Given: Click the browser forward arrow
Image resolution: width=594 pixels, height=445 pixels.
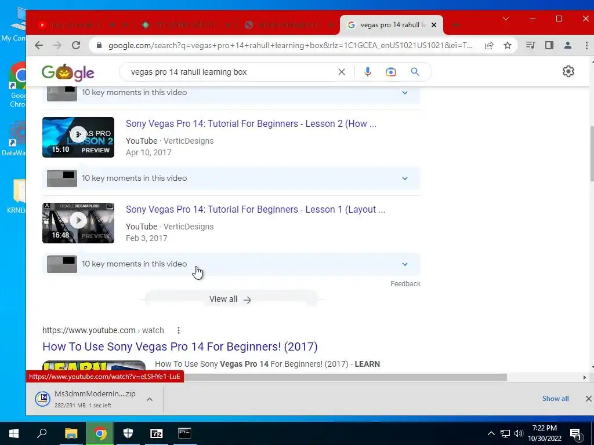Looking at the screenshot, I should click(57, 45).
